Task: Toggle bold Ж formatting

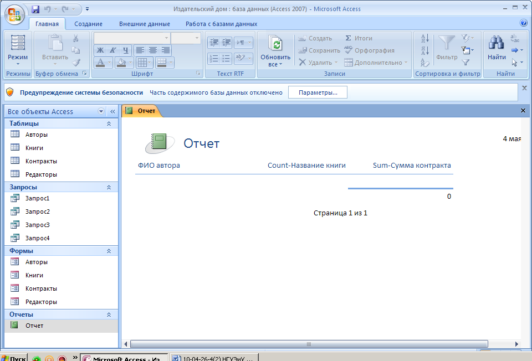Action: coord(100,50)
